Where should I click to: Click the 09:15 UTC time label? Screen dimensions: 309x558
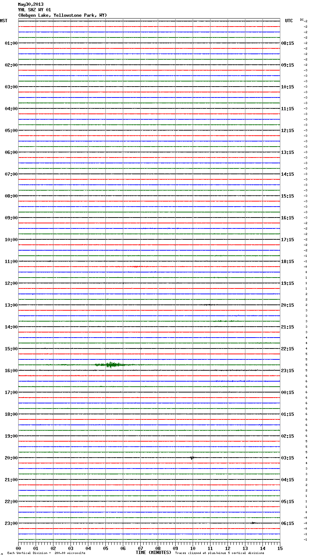288,65
